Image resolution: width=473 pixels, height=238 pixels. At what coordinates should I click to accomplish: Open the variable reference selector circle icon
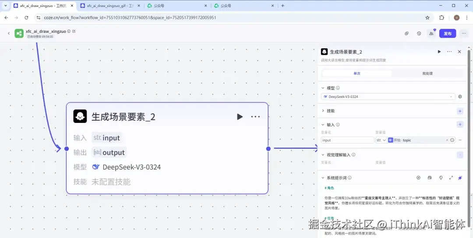[452, 140]
